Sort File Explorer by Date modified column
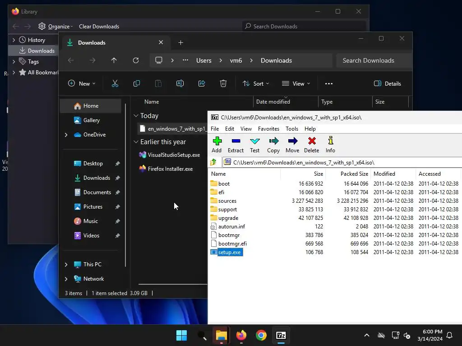462x346 pixels. (285, 102)
